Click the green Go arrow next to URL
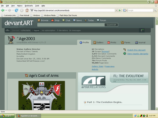158x118 pixels. [120, 10]
